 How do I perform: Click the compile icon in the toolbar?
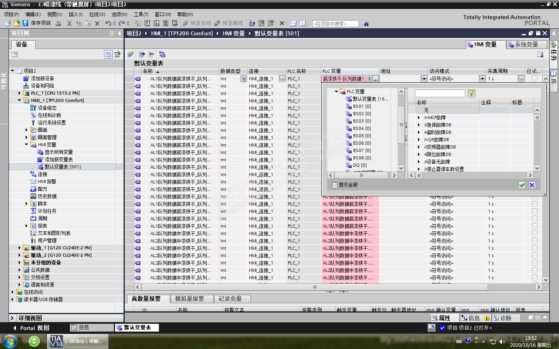point(138,23)
